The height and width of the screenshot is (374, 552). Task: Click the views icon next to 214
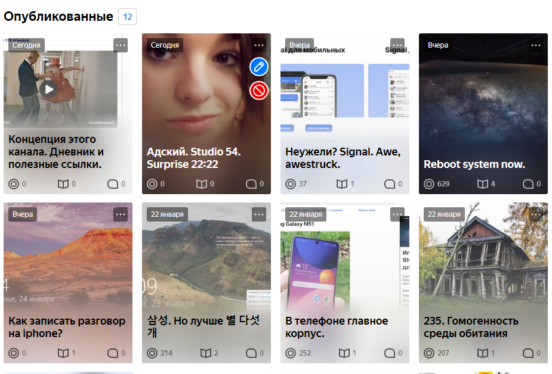click(x=152, y=353)
